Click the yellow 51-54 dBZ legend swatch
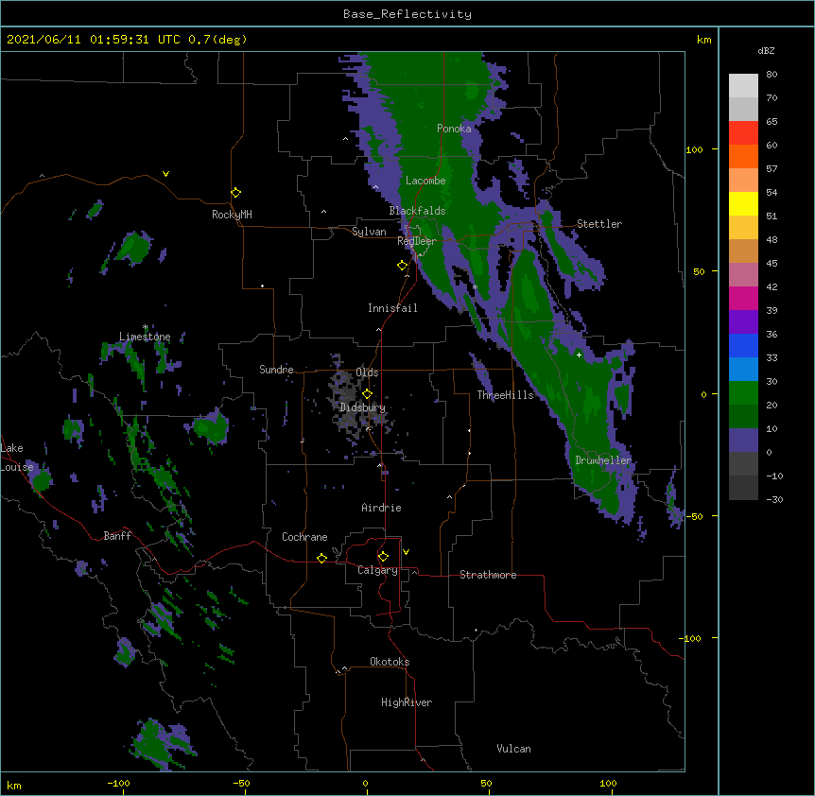The height and width of the screenshot is (796, 815). pyautogui.click(x=743, y=203)
